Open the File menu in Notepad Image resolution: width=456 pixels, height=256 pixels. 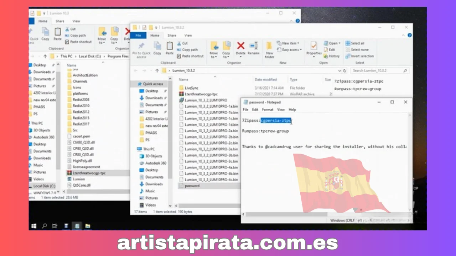click(245, 110)
